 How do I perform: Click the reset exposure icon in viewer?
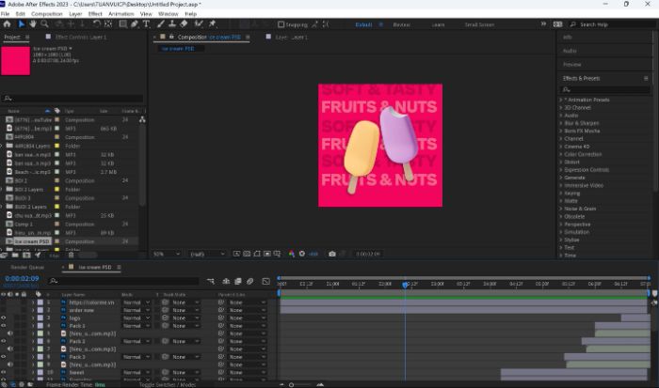click(302, 254)
